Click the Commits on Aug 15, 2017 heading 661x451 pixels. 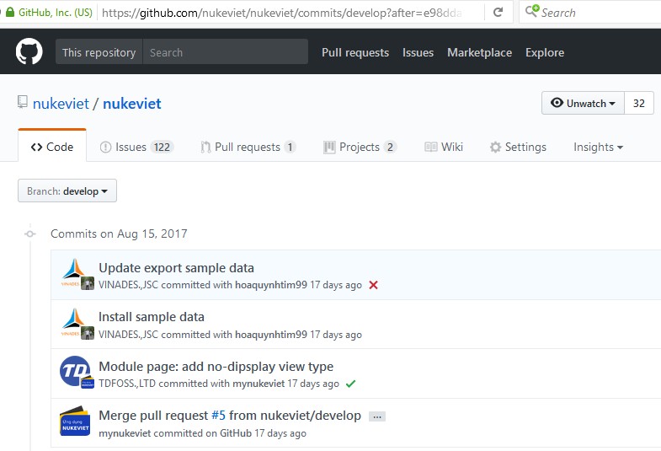(x=119, y=234)
